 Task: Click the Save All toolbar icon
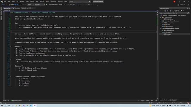[x=17, y=5]
